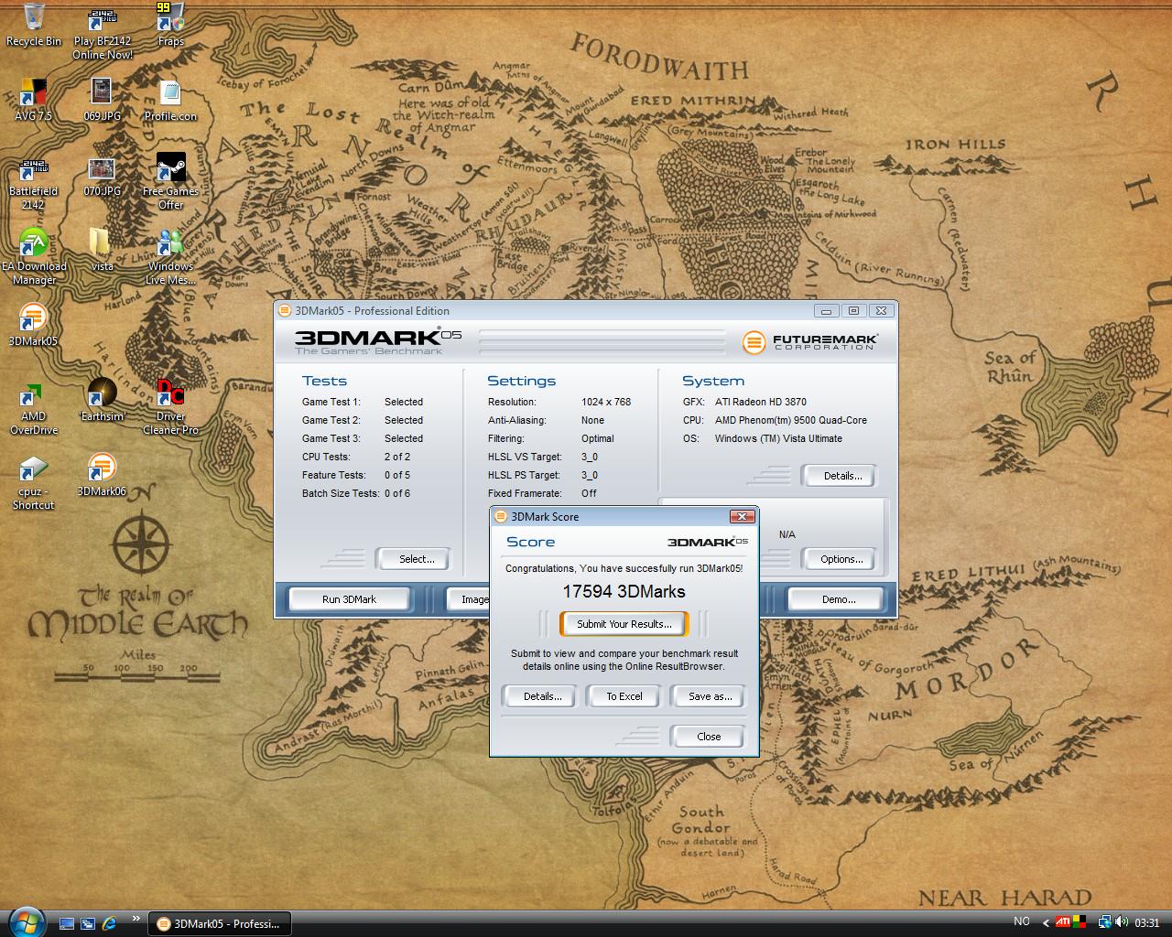Launch Internet Explorer from Quick Launch
The image size is (1172, 937).
[110, 923]
